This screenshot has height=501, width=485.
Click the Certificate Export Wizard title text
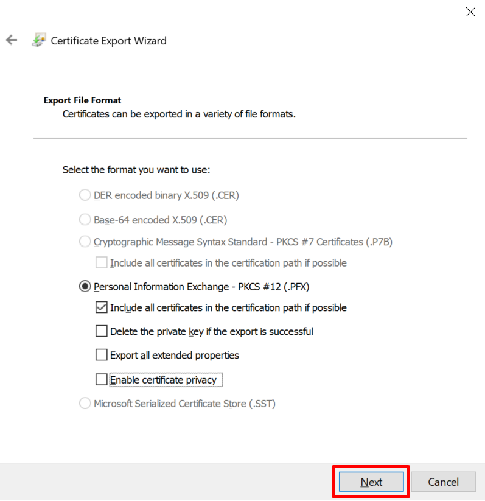point(109,41)
